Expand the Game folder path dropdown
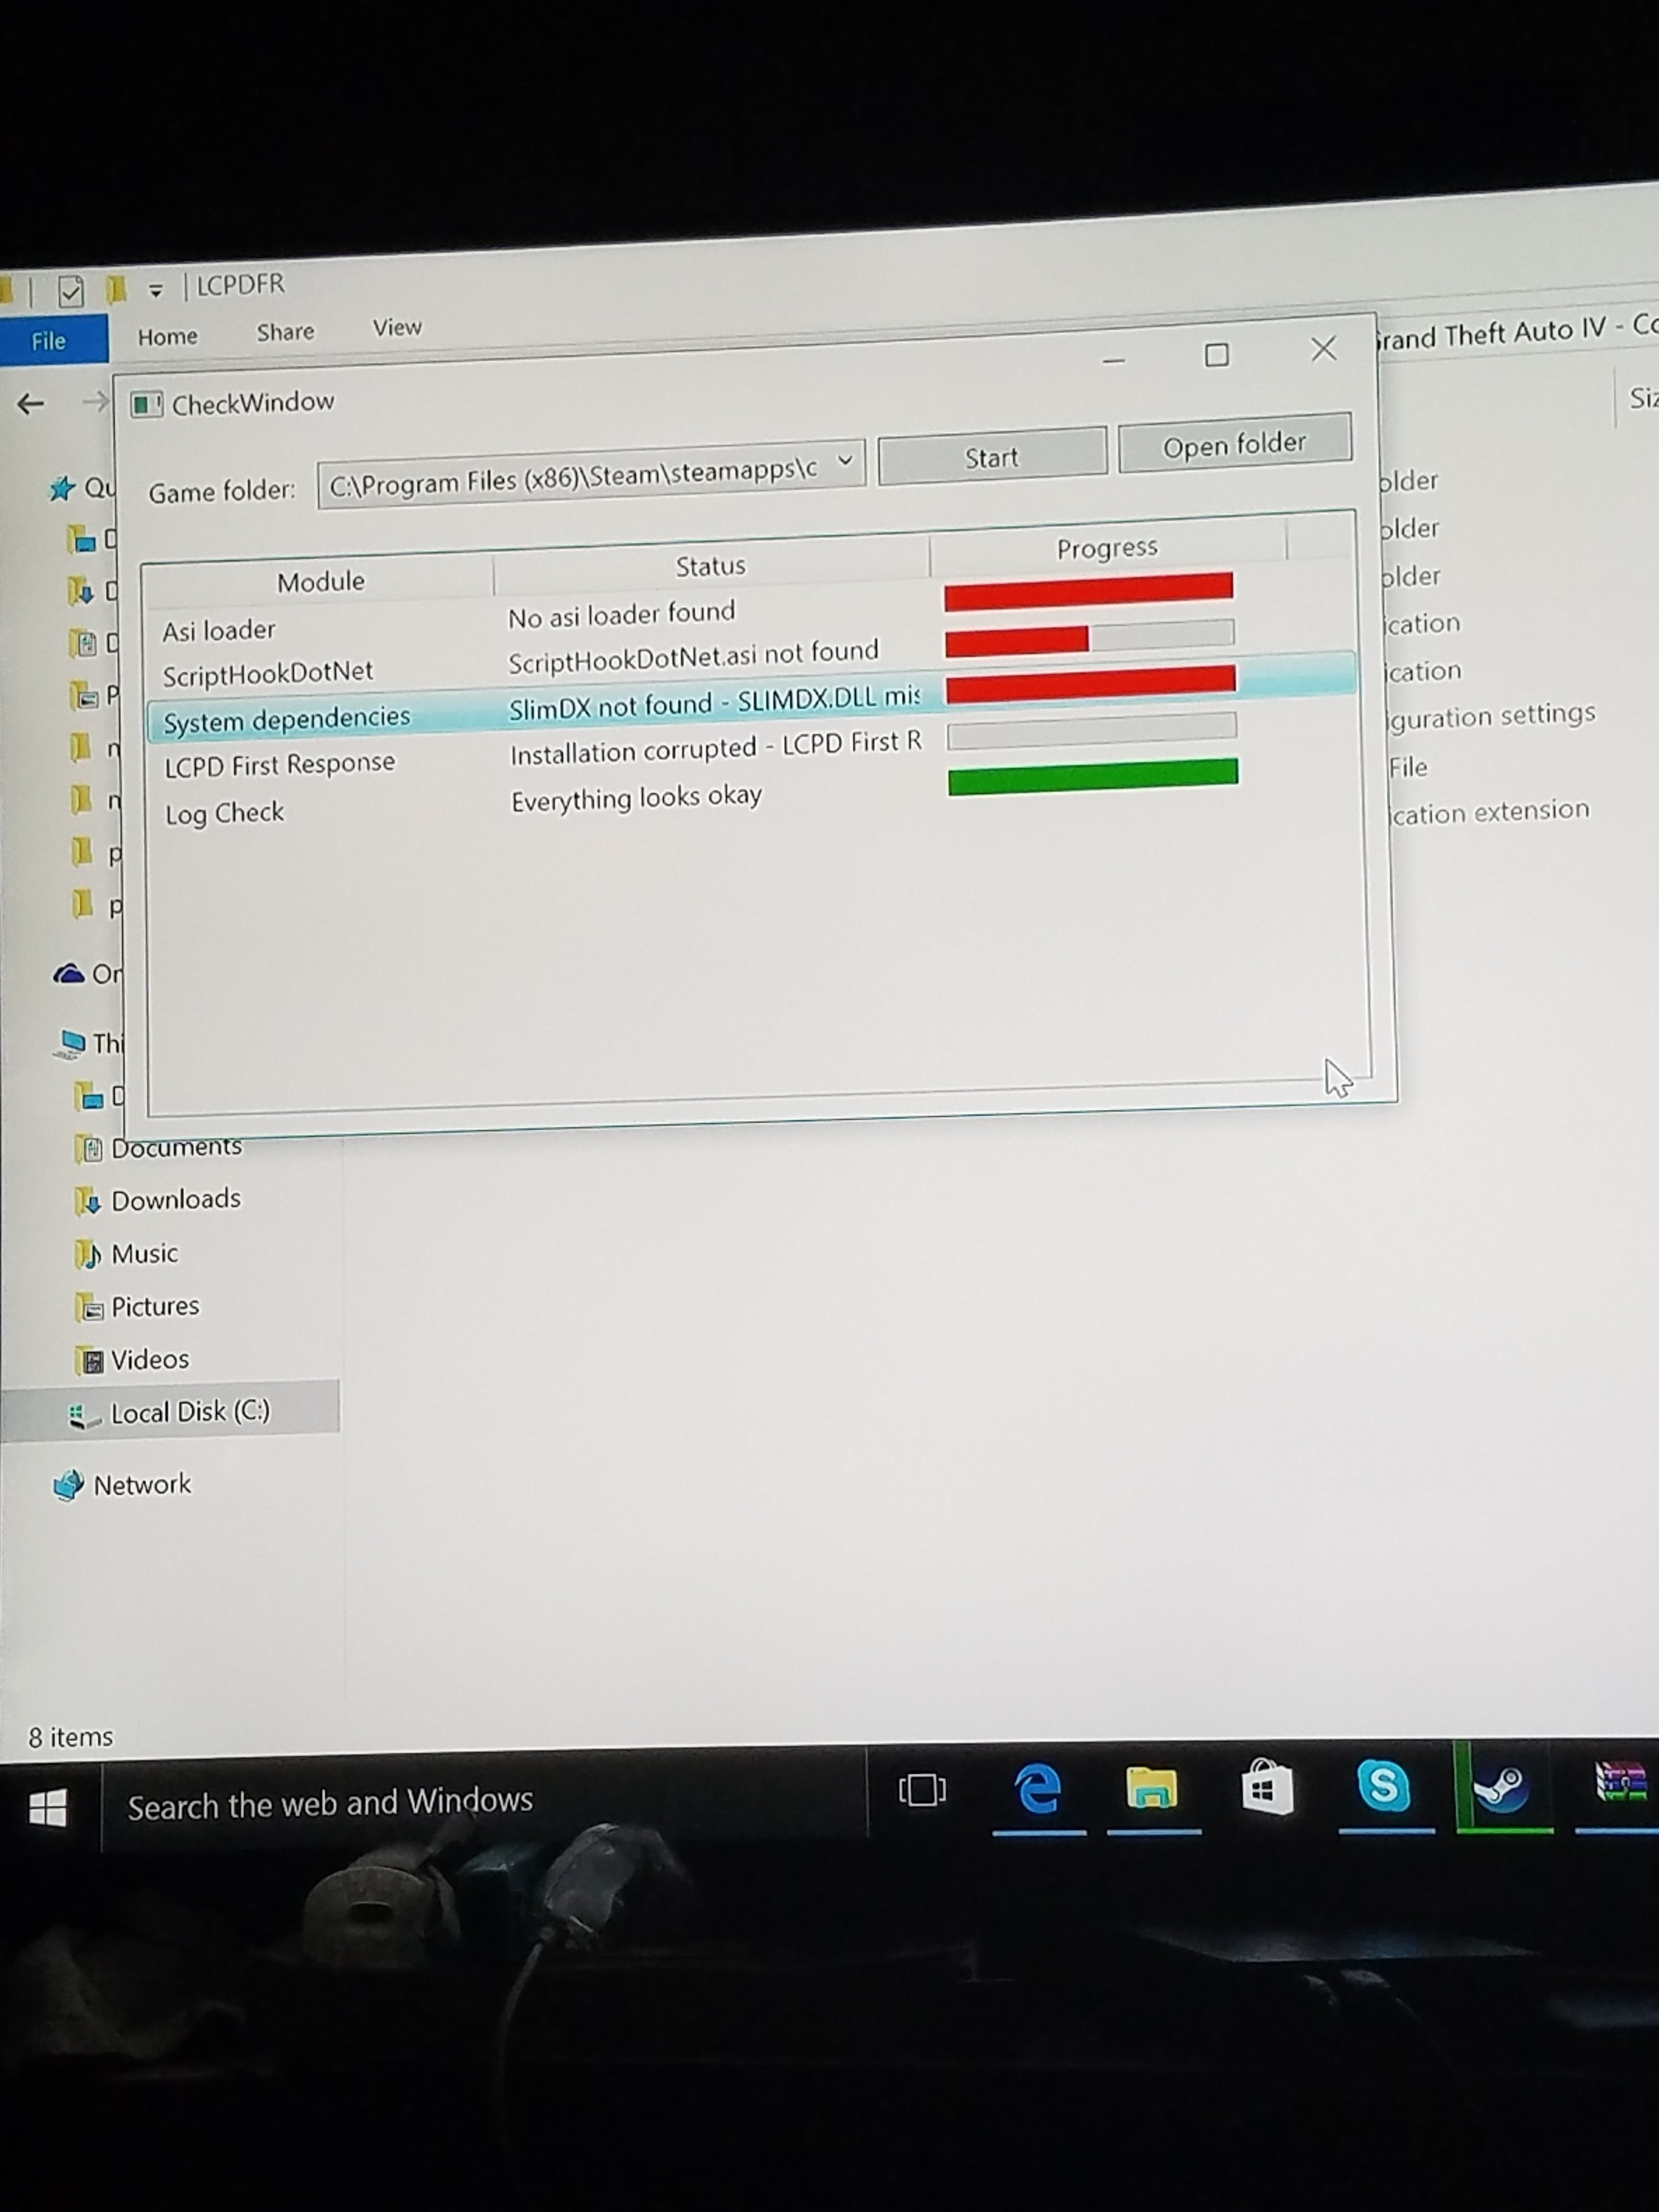The width and height of the screenshot is (1659, 2212). pyautogui.click(x=845, y=461)
